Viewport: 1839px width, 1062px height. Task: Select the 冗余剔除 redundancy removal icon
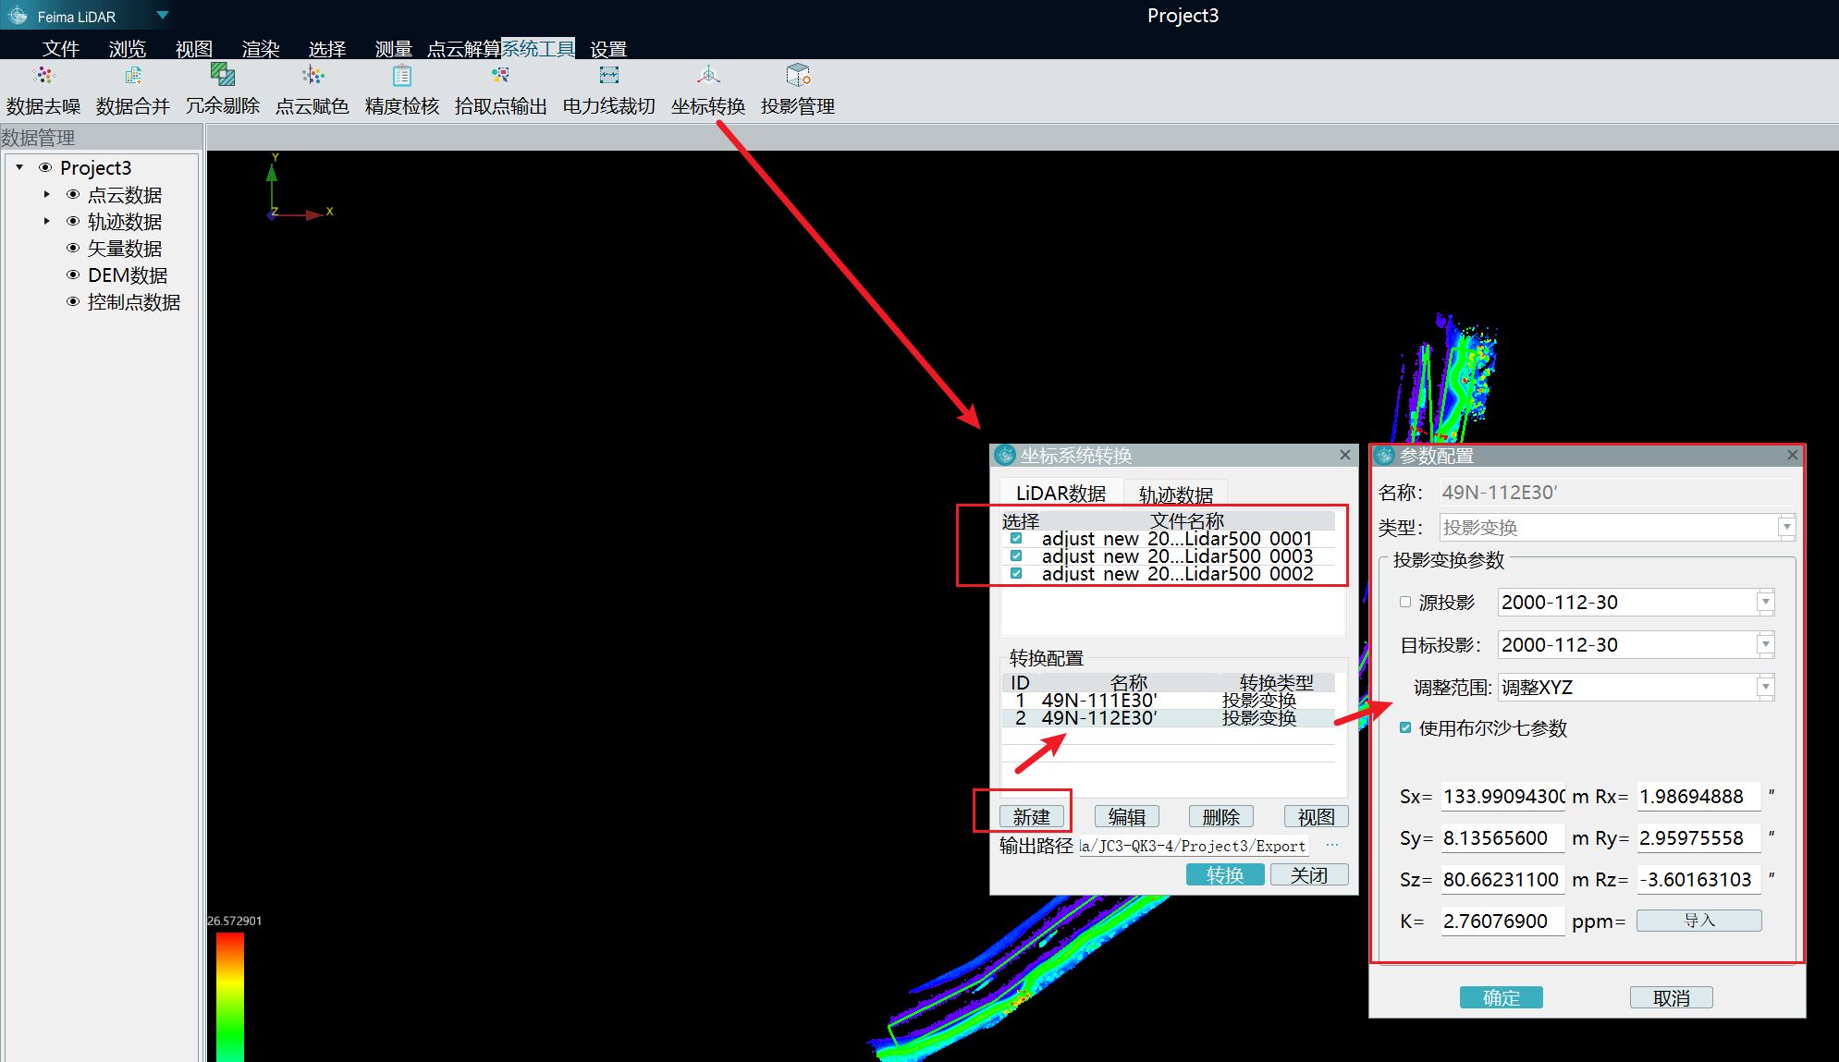(223, 75)
